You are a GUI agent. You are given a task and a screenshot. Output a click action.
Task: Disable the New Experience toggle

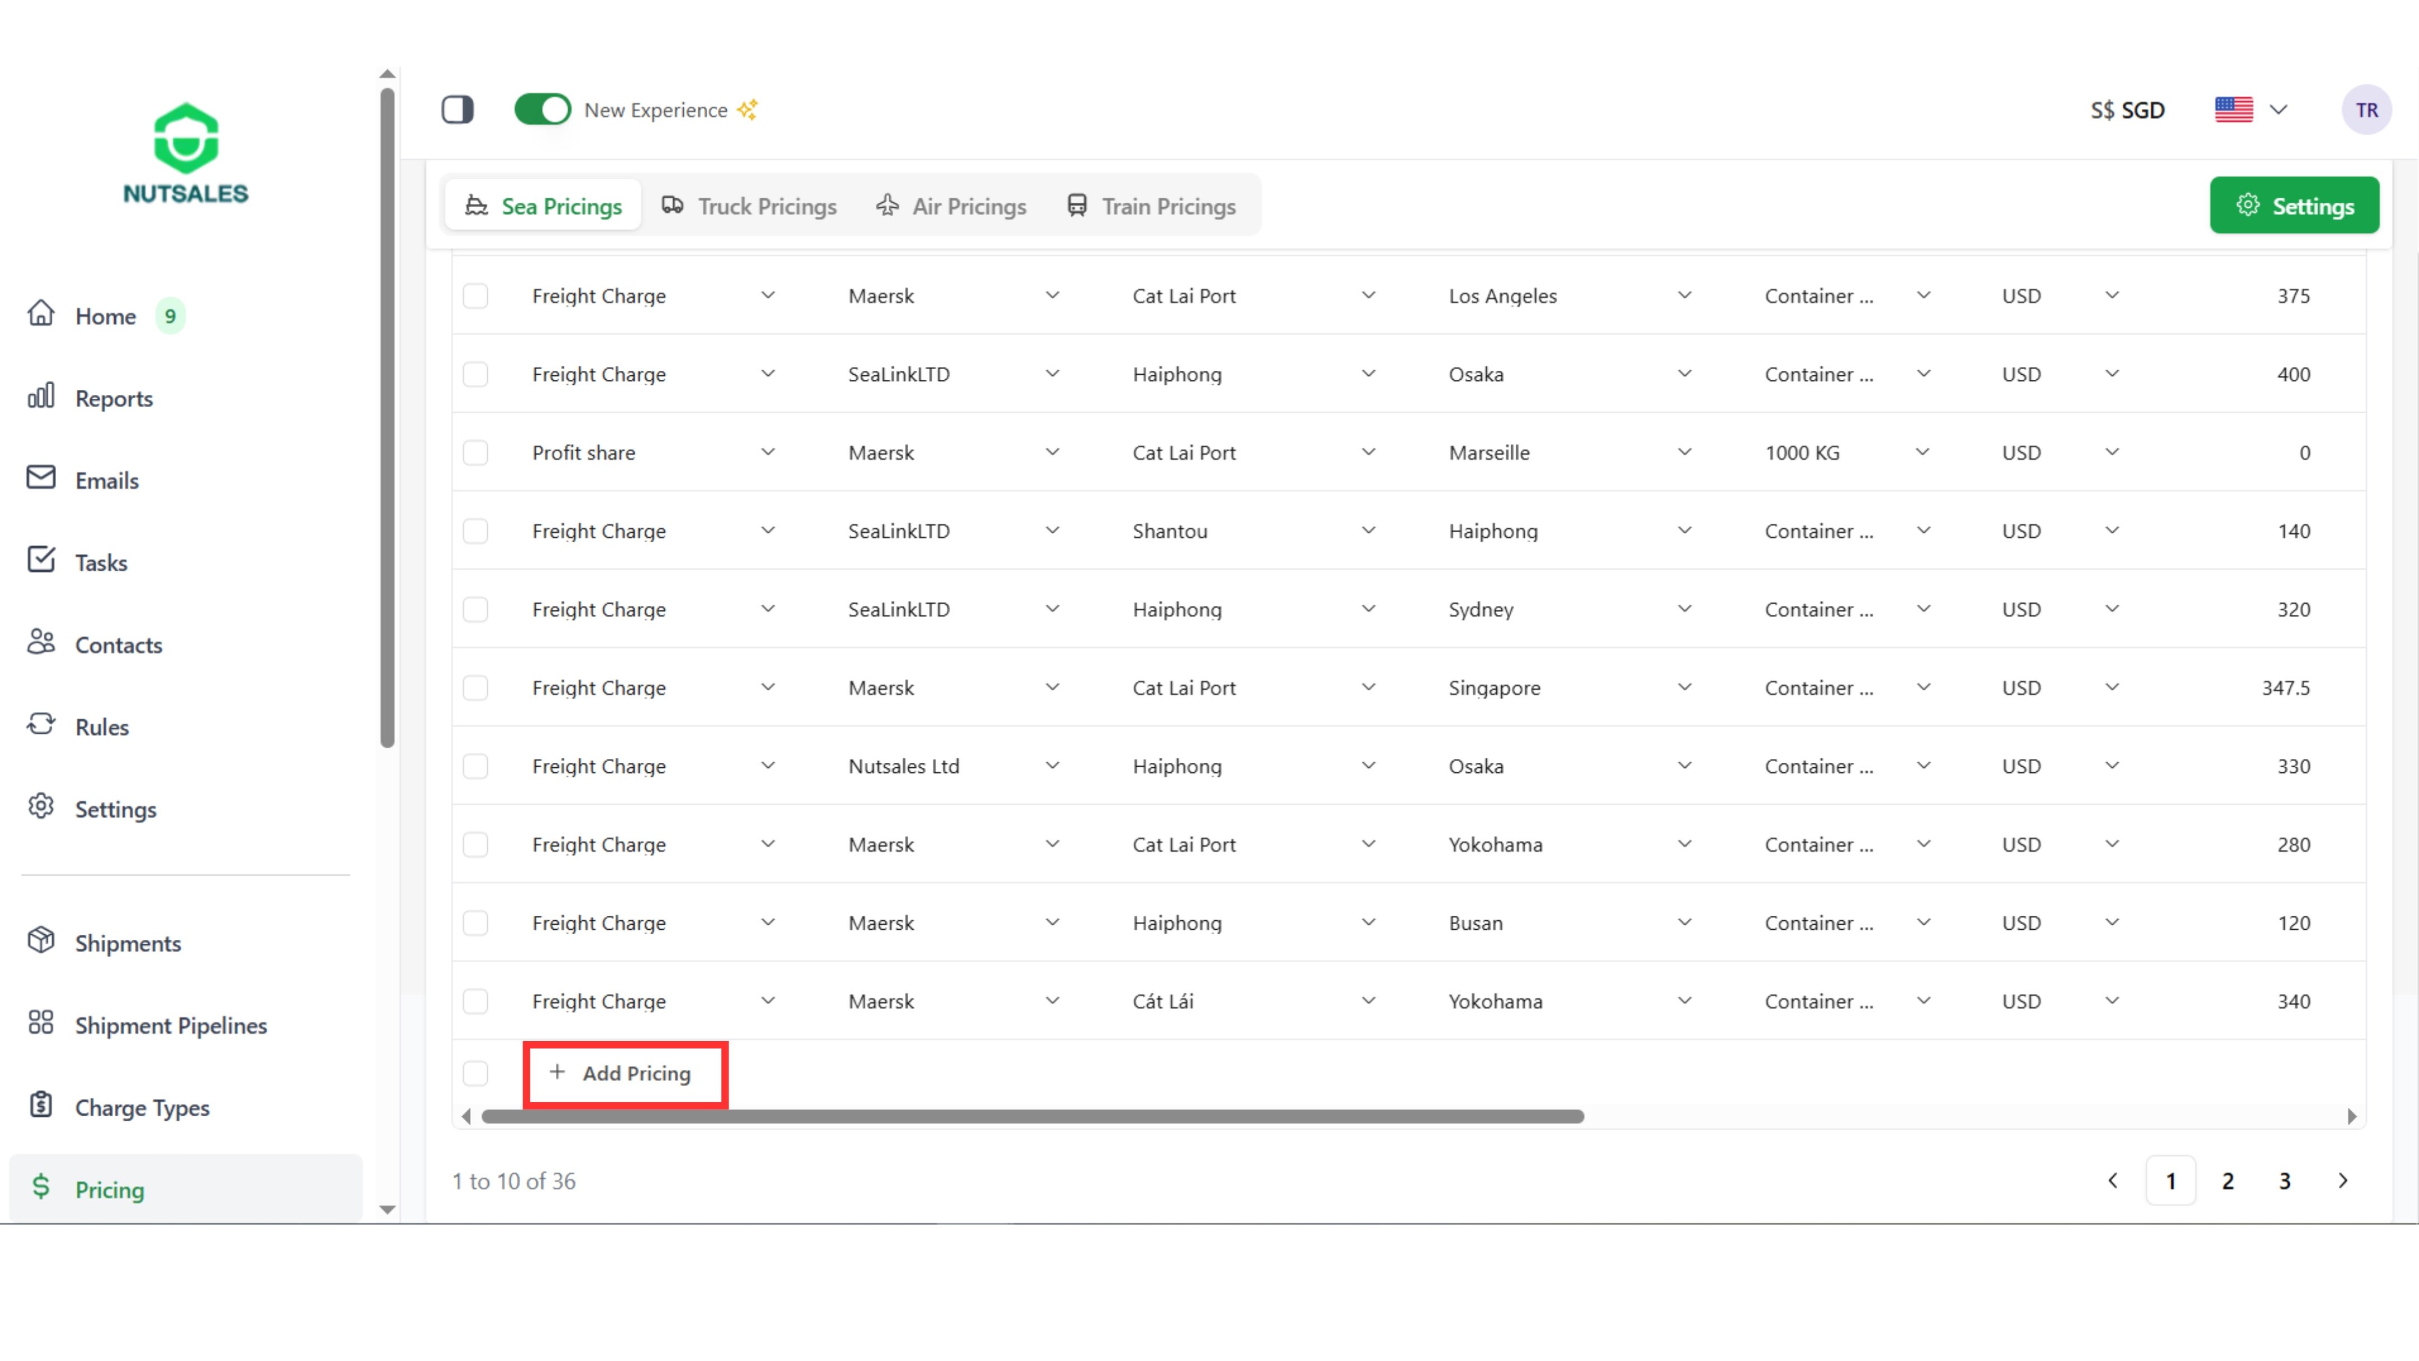pyautogui.click(x=542, y=110)
